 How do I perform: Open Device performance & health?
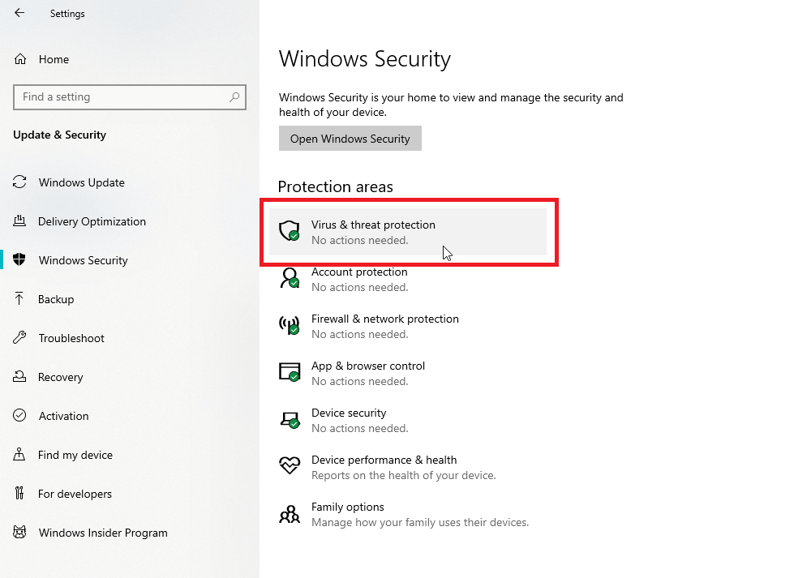click(408, 468)
